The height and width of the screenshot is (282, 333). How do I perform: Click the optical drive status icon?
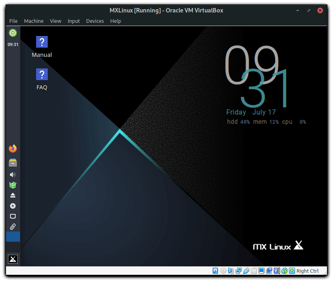tap(223, 271)
